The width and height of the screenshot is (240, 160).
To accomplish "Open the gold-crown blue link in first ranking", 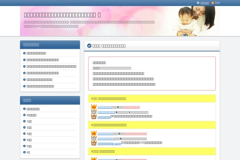I will [x=105, y=108].
